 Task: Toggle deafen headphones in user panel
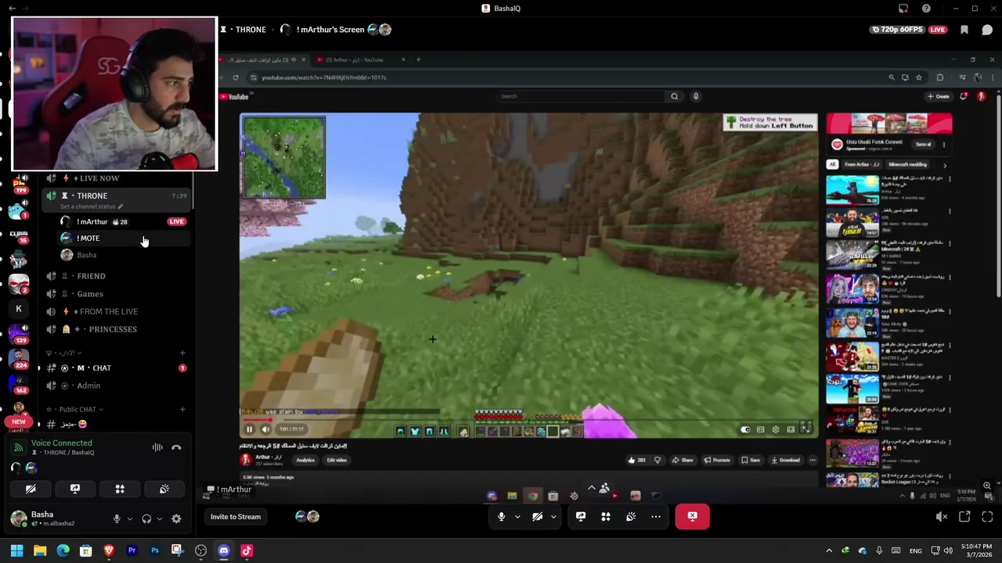(146, 518)
